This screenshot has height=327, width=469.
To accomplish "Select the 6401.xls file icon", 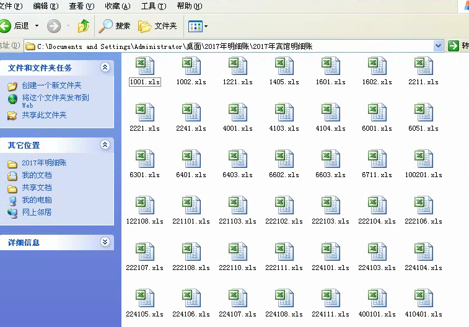I will pyautogui.click(x=191, y=159).
